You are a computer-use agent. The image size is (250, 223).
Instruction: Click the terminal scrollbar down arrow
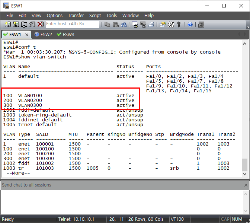[244, 174]
